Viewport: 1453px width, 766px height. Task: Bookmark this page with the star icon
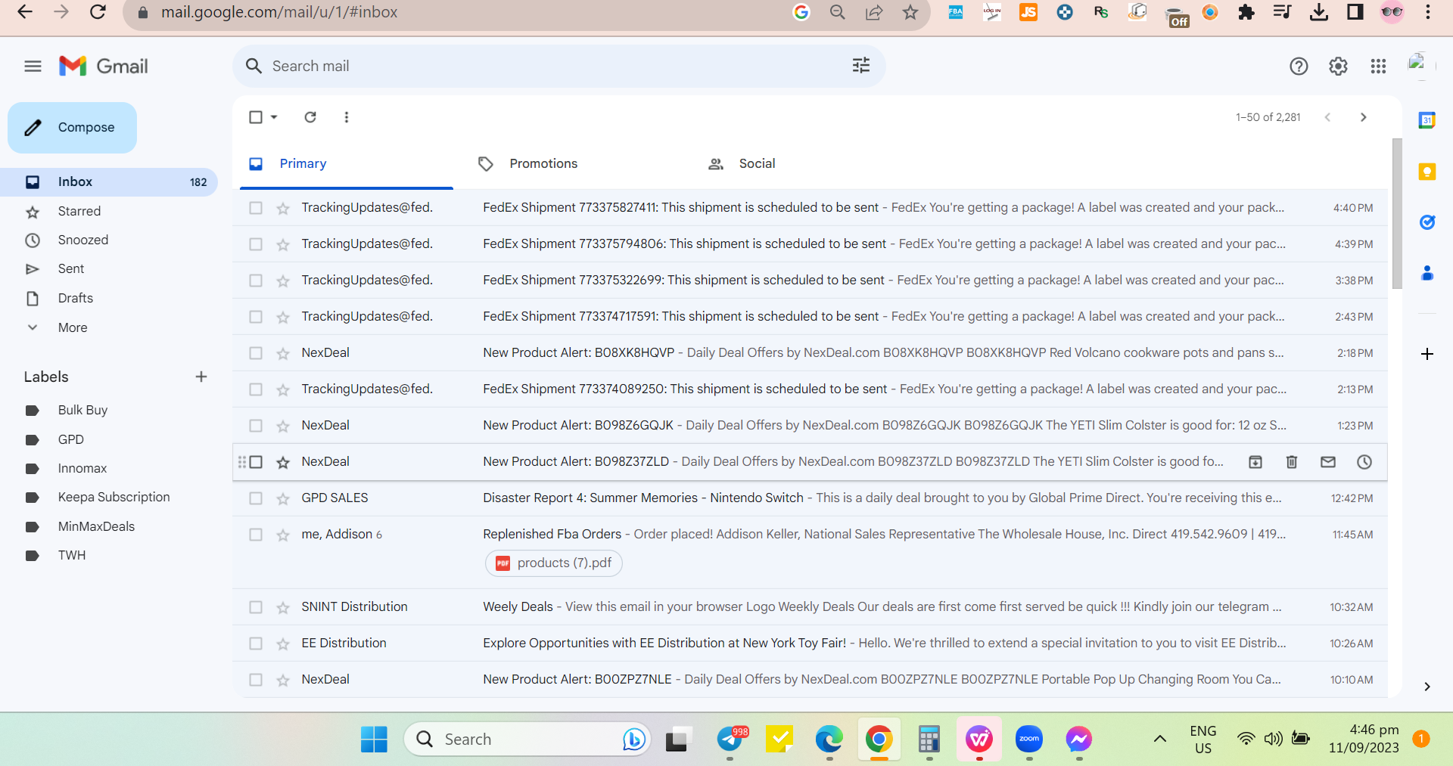click(910, 12)
